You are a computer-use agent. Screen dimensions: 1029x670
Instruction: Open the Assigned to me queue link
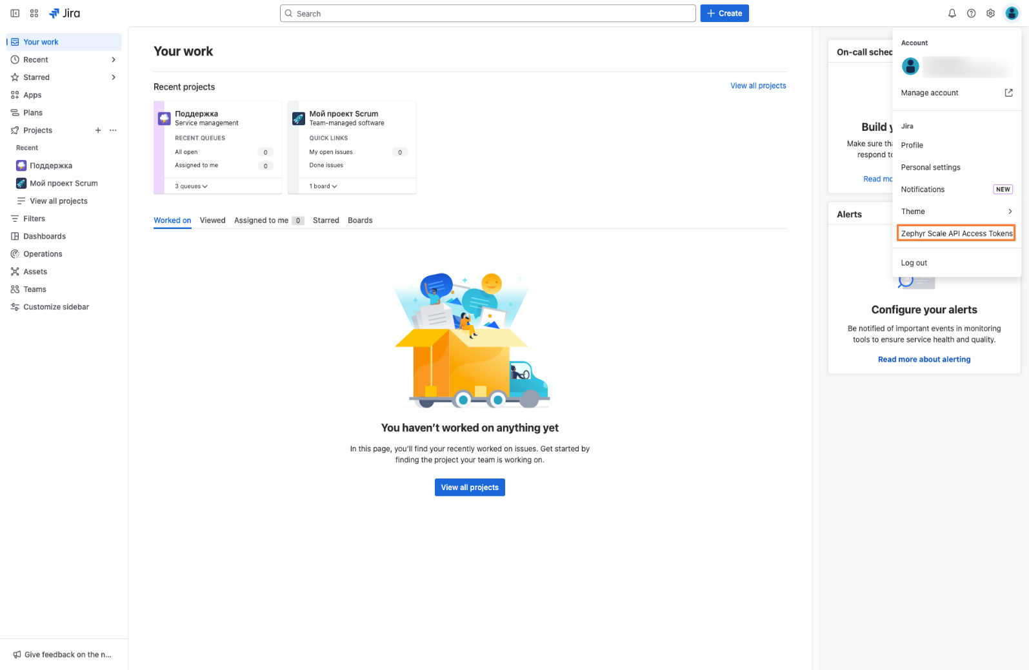[197, 166]
